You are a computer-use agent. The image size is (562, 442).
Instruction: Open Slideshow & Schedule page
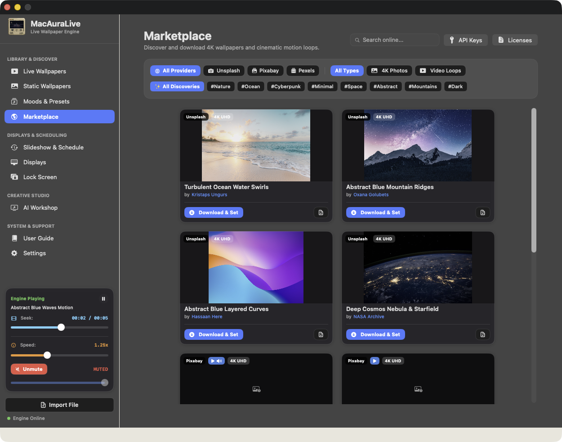(59, 147)
